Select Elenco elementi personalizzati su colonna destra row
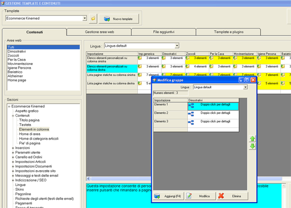The height and width of the screenshot is (208, 291). (112, 68)
